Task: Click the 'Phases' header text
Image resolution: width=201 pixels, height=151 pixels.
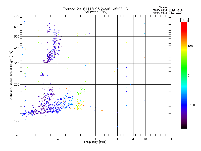Action: (163, 7)
